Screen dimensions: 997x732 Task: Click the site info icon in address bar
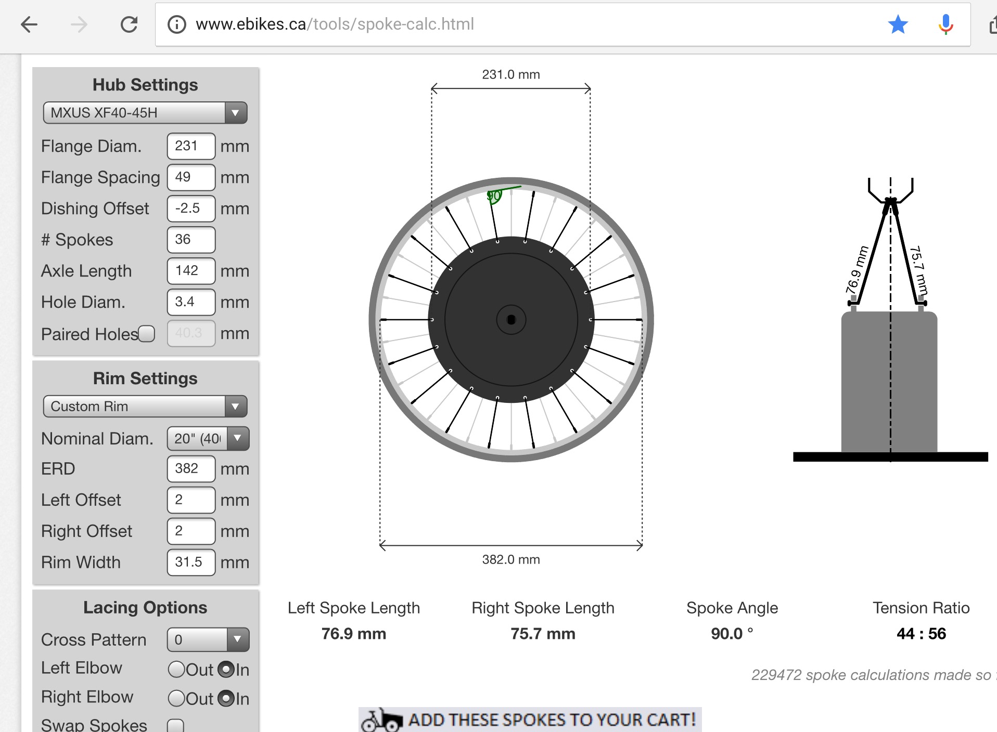(x=177, y=24)
